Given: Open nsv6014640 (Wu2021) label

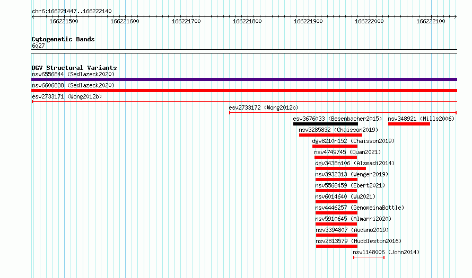Looking at the screenshot, I should click(x=345, y=196).
